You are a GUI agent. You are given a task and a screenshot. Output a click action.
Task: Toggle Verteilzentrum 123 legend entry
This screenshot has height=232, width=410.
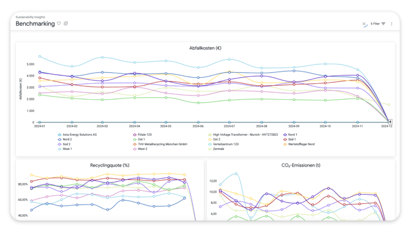coord(223,144)
